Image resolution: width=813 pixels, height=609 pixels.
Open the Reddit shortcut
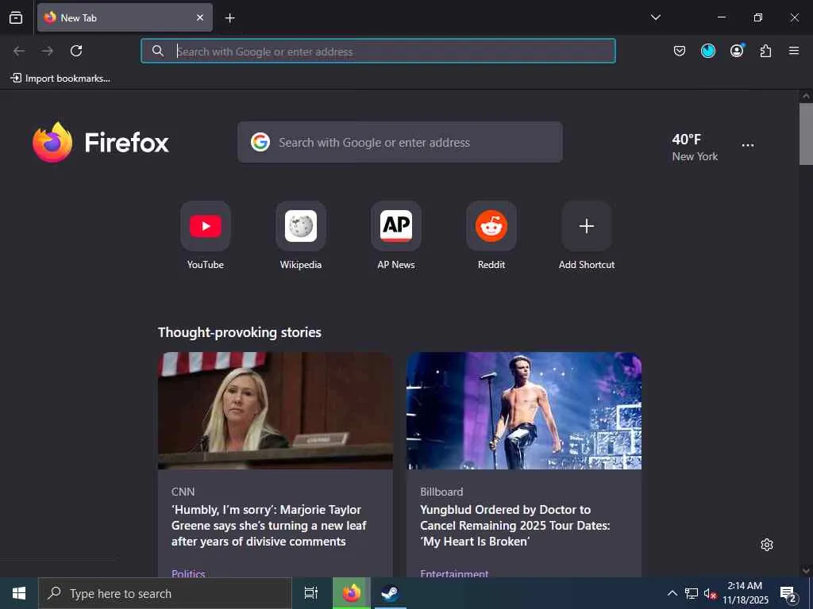click(491, 236)
